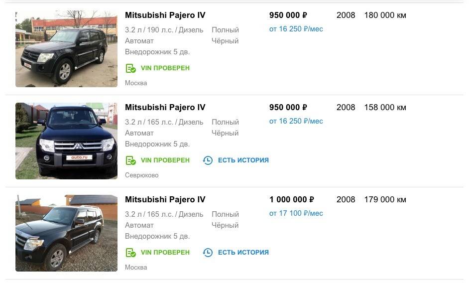
Task: Open monthly payment от 16 250 ₽/мес, first listing
Action: [x=296, y=29]
